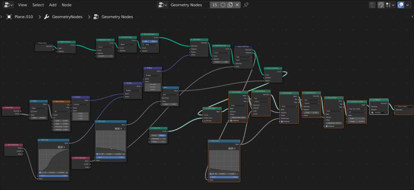Open the node group browse dropdown
This screenshot has width=414, height=190.
click(162, 5)
